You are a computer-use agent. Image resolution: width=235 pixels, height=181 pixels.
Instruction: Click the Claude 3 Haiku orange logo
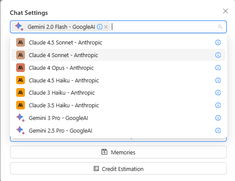pyautogui.click(x=21, y=92)
